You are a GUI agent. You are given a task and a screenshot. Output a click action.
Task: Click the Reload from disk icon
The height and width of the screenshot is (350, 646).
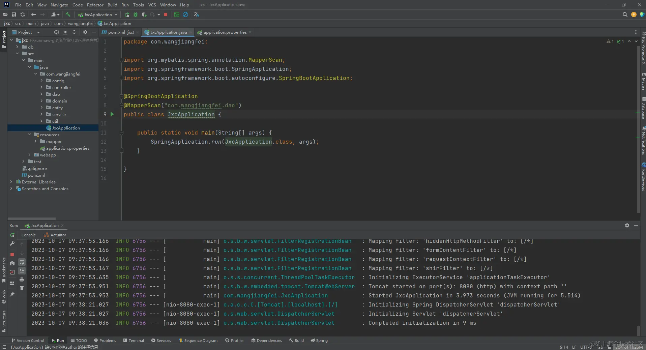click(x=23, y=14)
